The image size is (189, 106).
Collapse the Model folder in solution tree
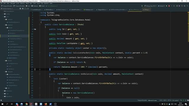pos(6,28)
